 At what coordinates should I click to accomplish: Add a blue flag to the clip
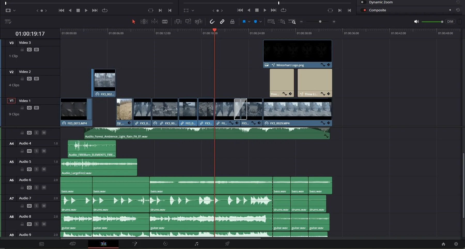coord(244,22)
